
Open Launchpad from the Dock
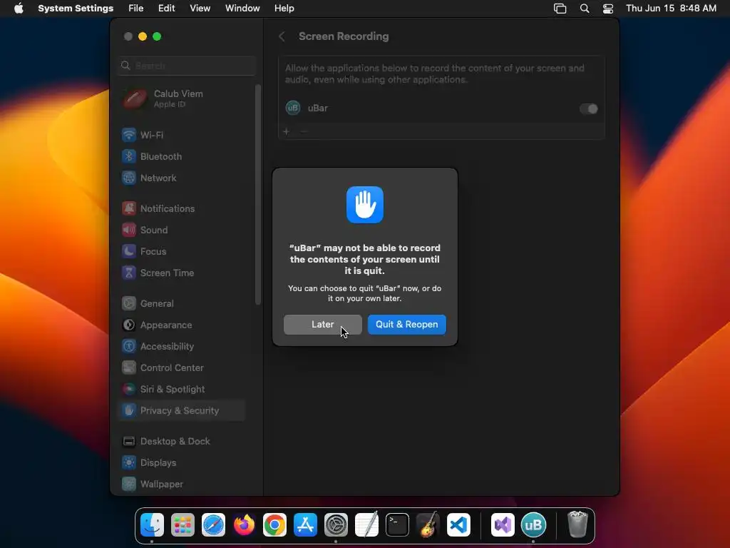pos(182,524)
